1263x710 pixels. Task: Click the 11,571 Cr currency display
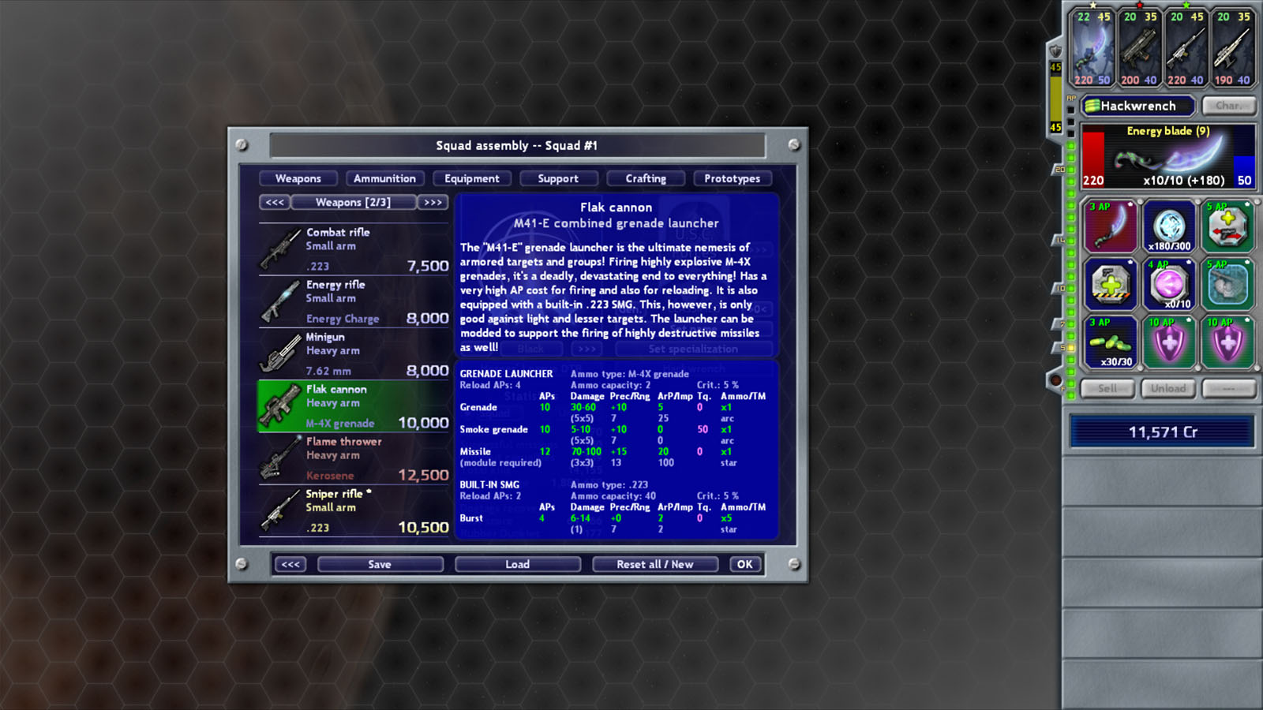click(1160, 432)
